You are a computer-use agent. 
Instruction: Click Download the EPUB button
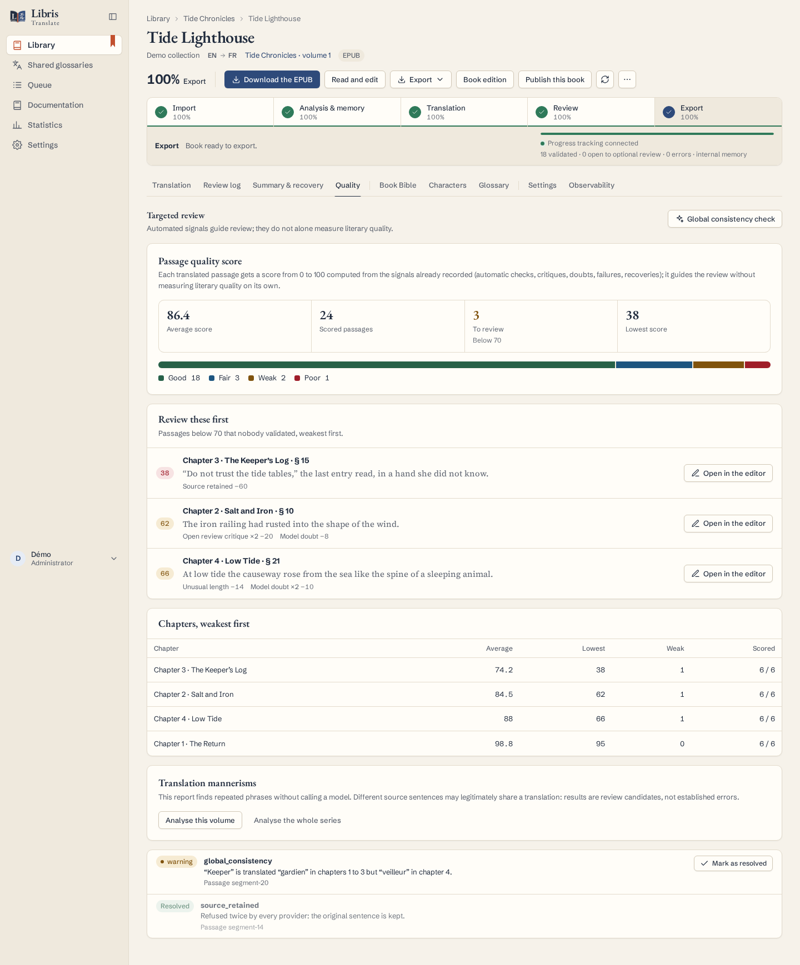point(272,79)
